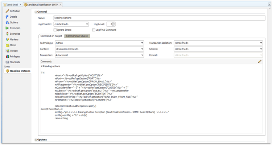Collapse the General section
The image size is (272, 145).
(36, 12)
